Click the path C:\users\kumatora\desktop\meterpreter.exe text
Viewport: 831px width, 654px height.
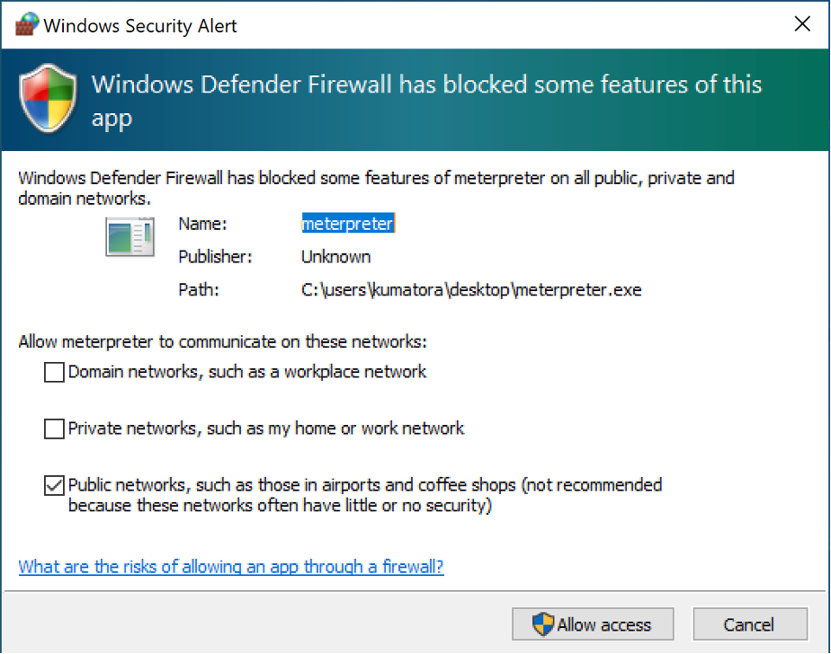(471, 290)
